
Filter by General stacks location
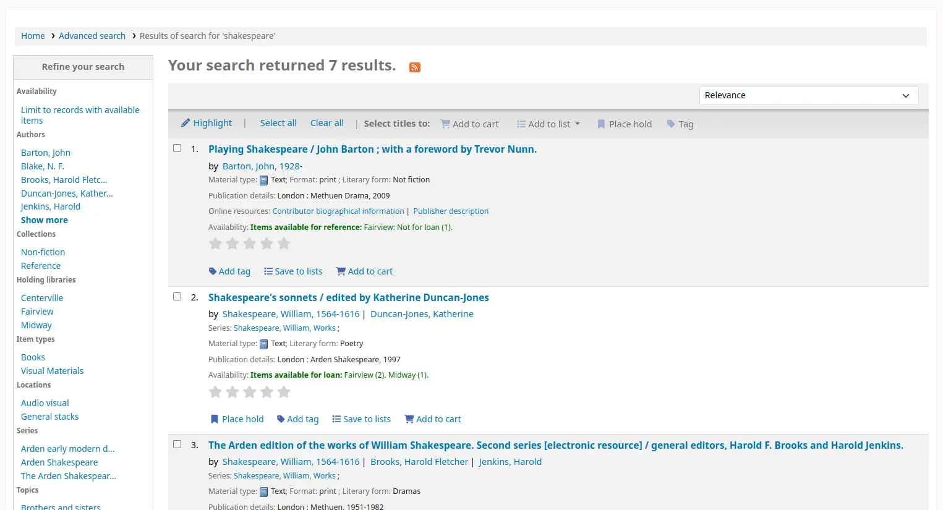click(x=50, y=417)
